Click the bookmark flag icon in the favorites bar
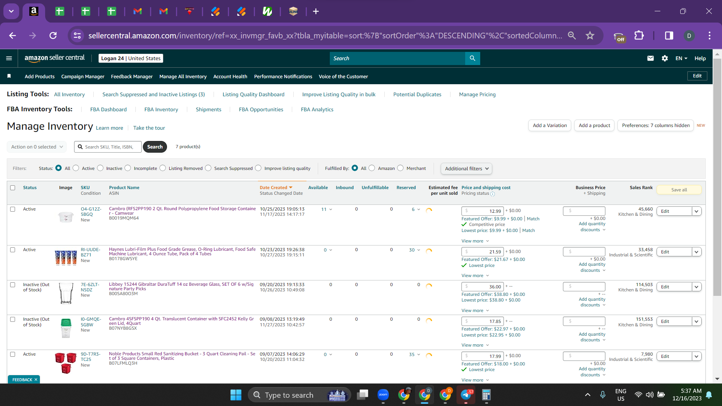This screenshot has height=406, width=722. pos(9,76)
